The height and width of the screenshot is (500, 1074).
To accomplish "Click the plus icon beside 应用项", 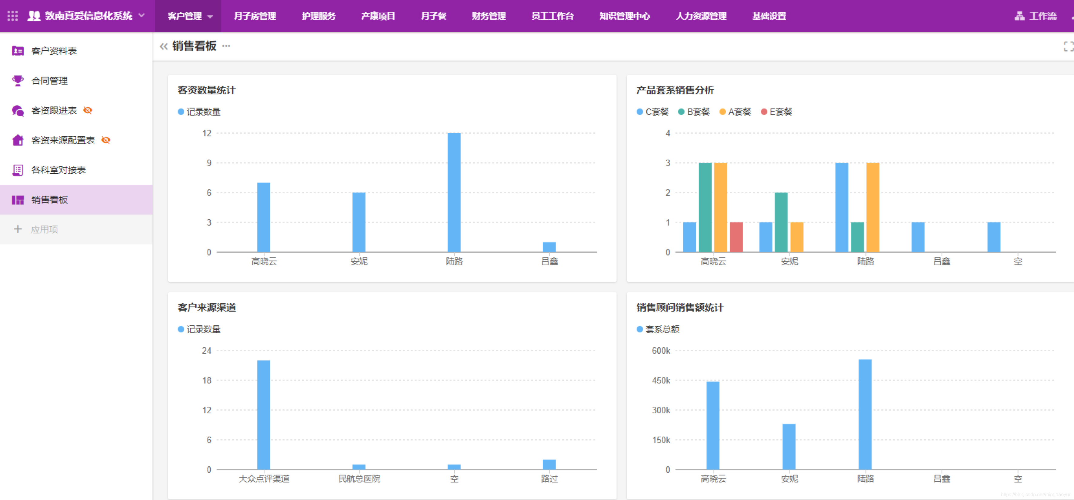I will point(18,229).
